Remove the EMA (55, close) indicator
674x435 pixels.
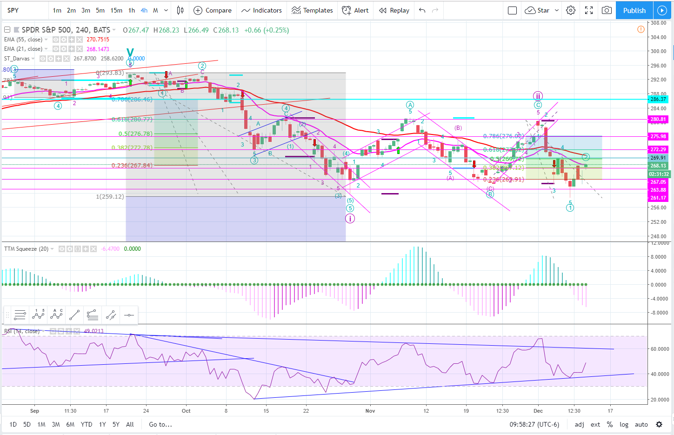(x=80, y=40)
